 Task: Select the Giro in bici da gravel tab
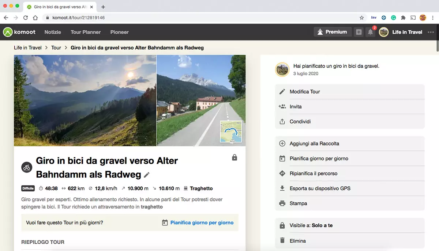pos(60,7)
